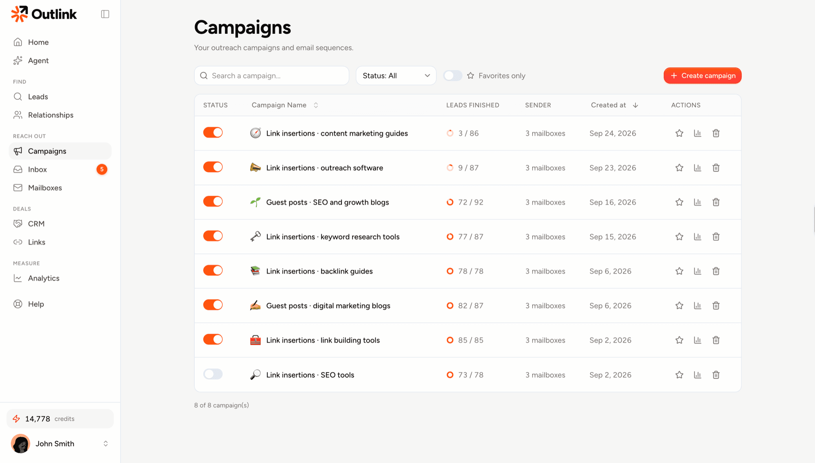Screen dimensions: 815x463
Task: Remove the backlink guides campaign
Action: point(716,271)
